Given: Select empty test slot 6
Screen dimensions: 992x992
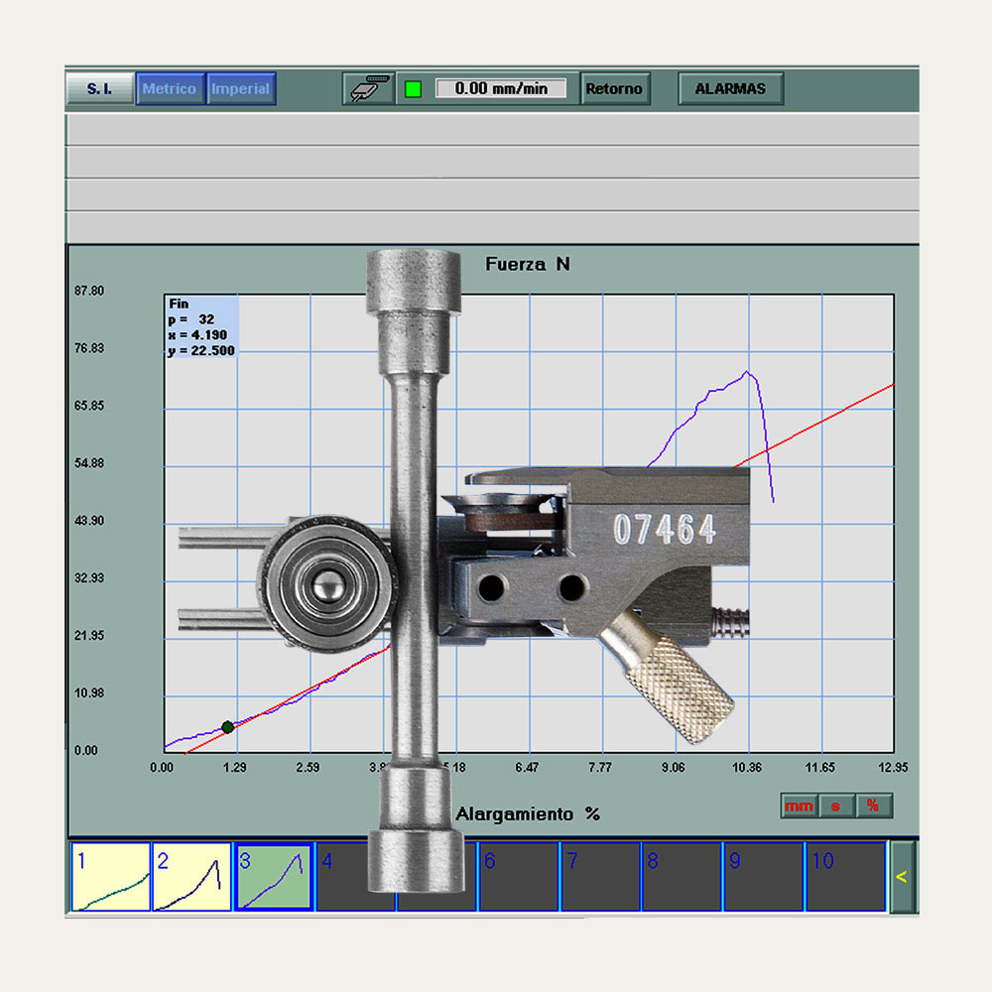Looking at the screenshot, I should pyautogui.click(x=519, y=877).
